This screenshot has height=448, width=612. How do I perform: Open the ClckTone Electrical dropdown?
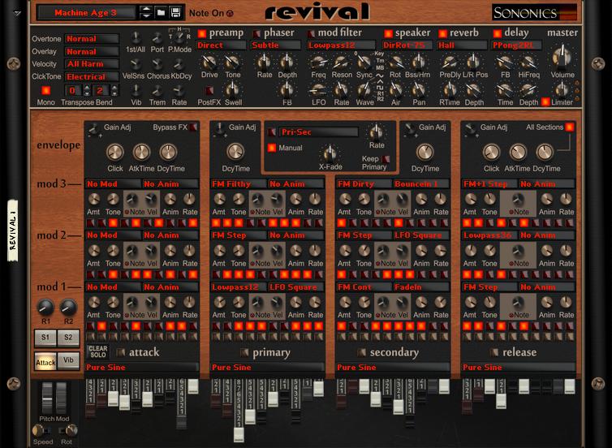(x=92, y=76)
